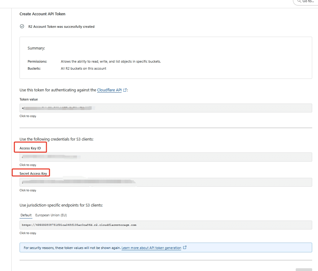This screenshot has height=271, width=318.
Task: Click to copy below Secret Access Key
Action: (x=28, y=190)
